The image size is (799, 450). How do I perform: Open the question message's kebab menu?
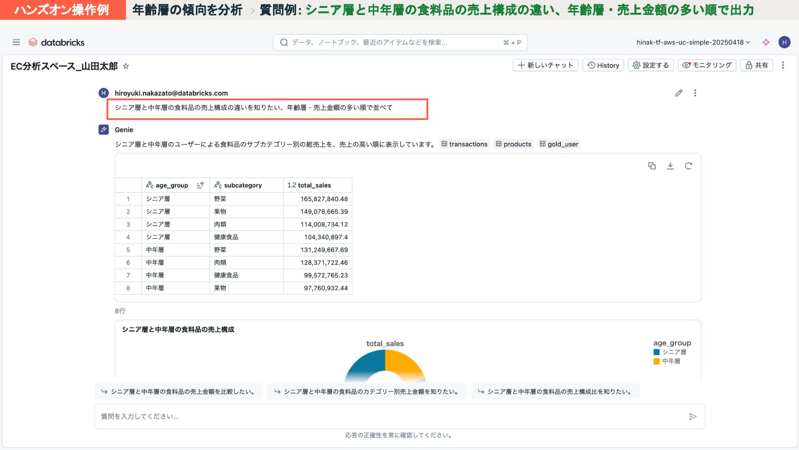(x=695, y=93)
